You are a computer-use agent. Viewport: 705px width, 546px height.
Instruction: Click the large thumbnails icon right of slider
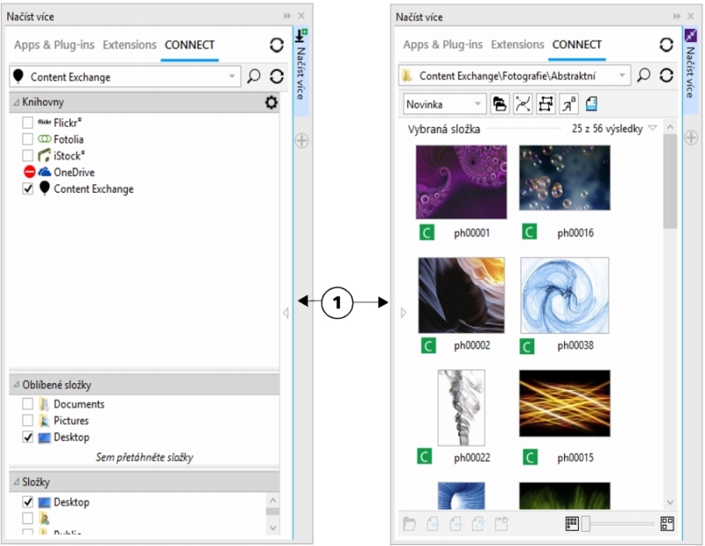(x=667, y=523)
